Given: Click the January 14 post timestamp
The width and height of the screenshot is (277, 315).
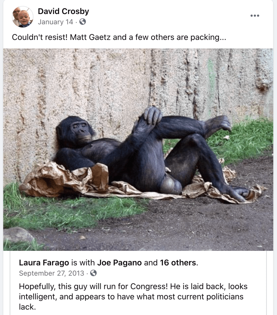Looking at the screenshot, I should tap(55, 22).
